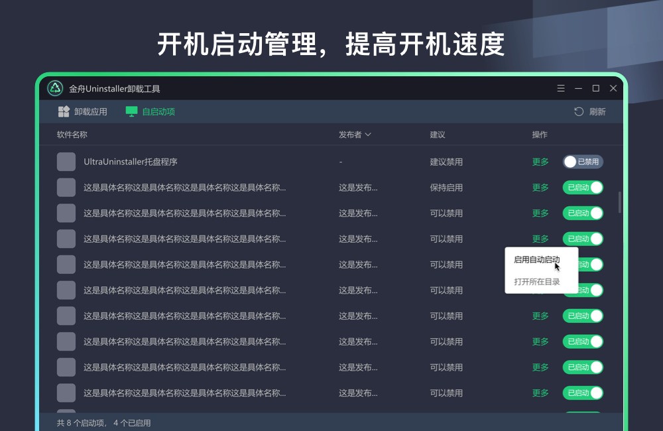The height and width of the screenshot is (431, 663).
Task: Click the circular refresh arrow icon near 刷新
Action: 579,111
